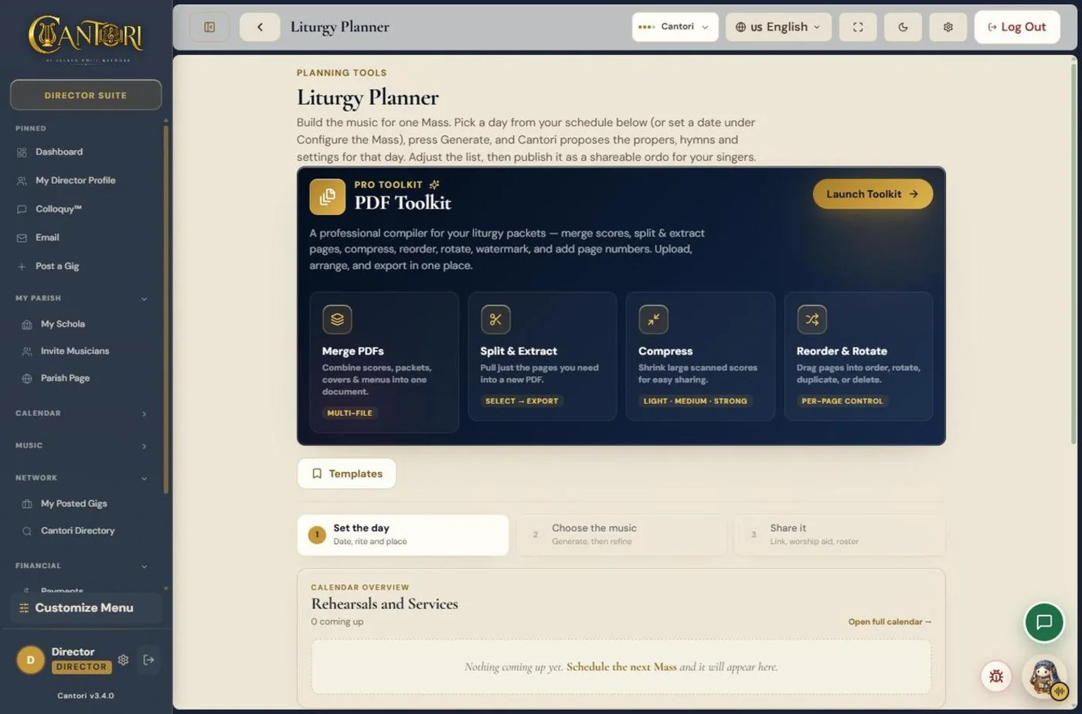Click the bug report icon
The height and width of the screenshot is (714, 1082).
996,677
